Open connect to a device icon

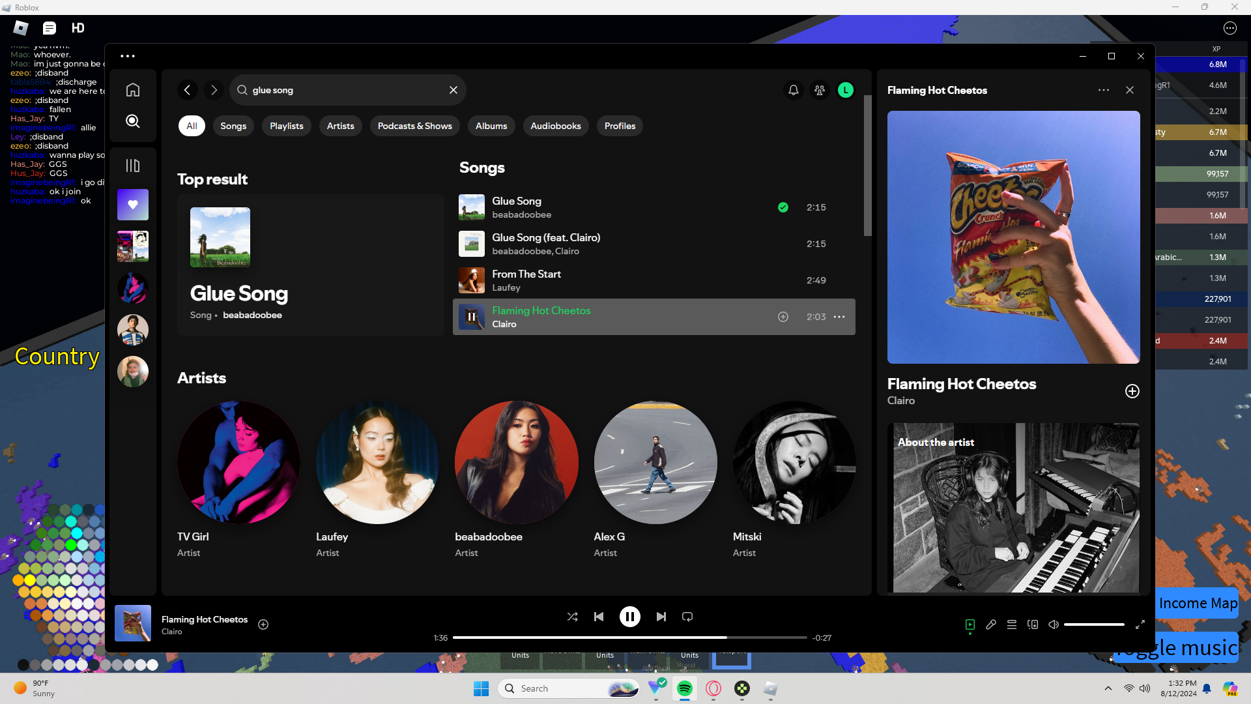1033,624
